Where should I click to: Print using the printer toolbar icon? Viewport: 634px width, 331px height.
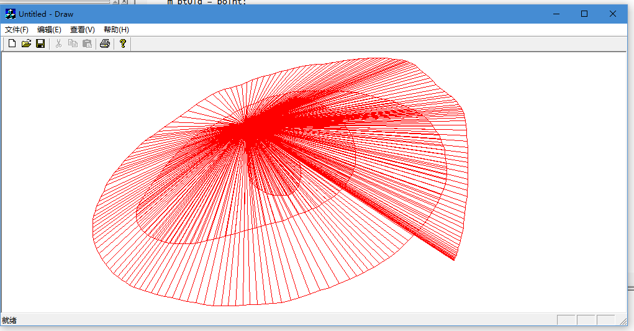[105, 43]
